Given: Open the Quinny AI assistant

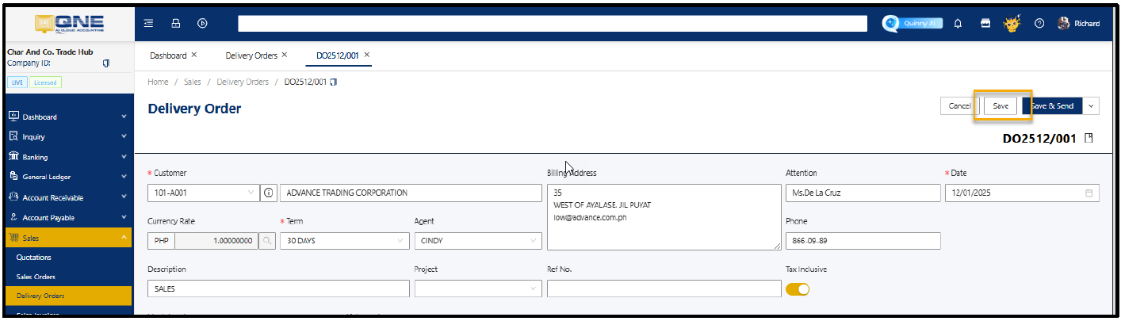Looking at the screenshot, I should pyautogui.click(x=912, y=23).
